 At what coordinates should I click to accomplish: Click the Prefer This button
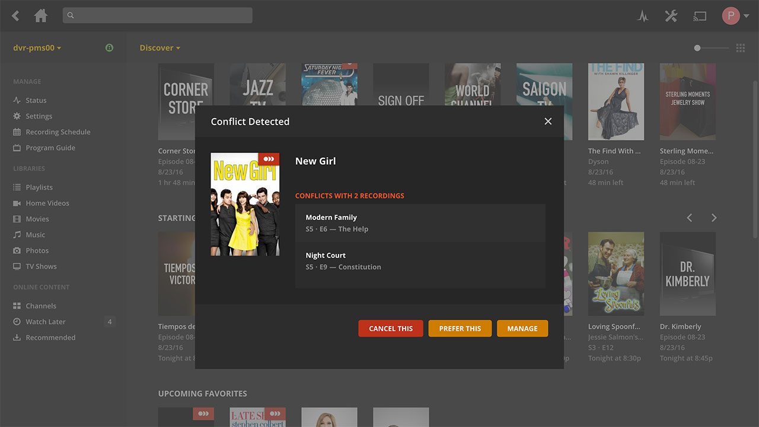[460, 329]
